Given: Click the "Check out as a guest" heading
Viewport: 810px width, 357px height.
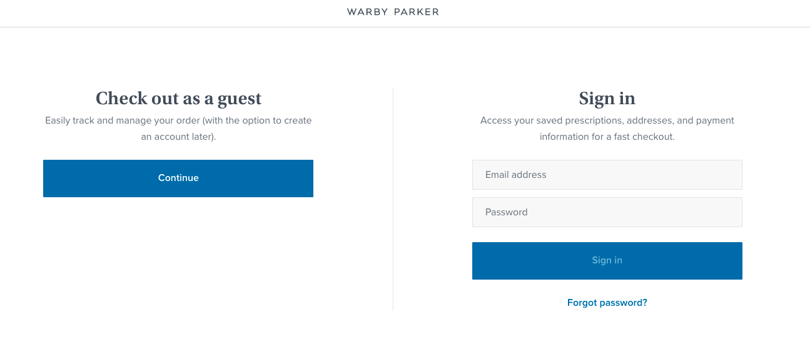Looking at the screenshot, I should click(178, 99).
